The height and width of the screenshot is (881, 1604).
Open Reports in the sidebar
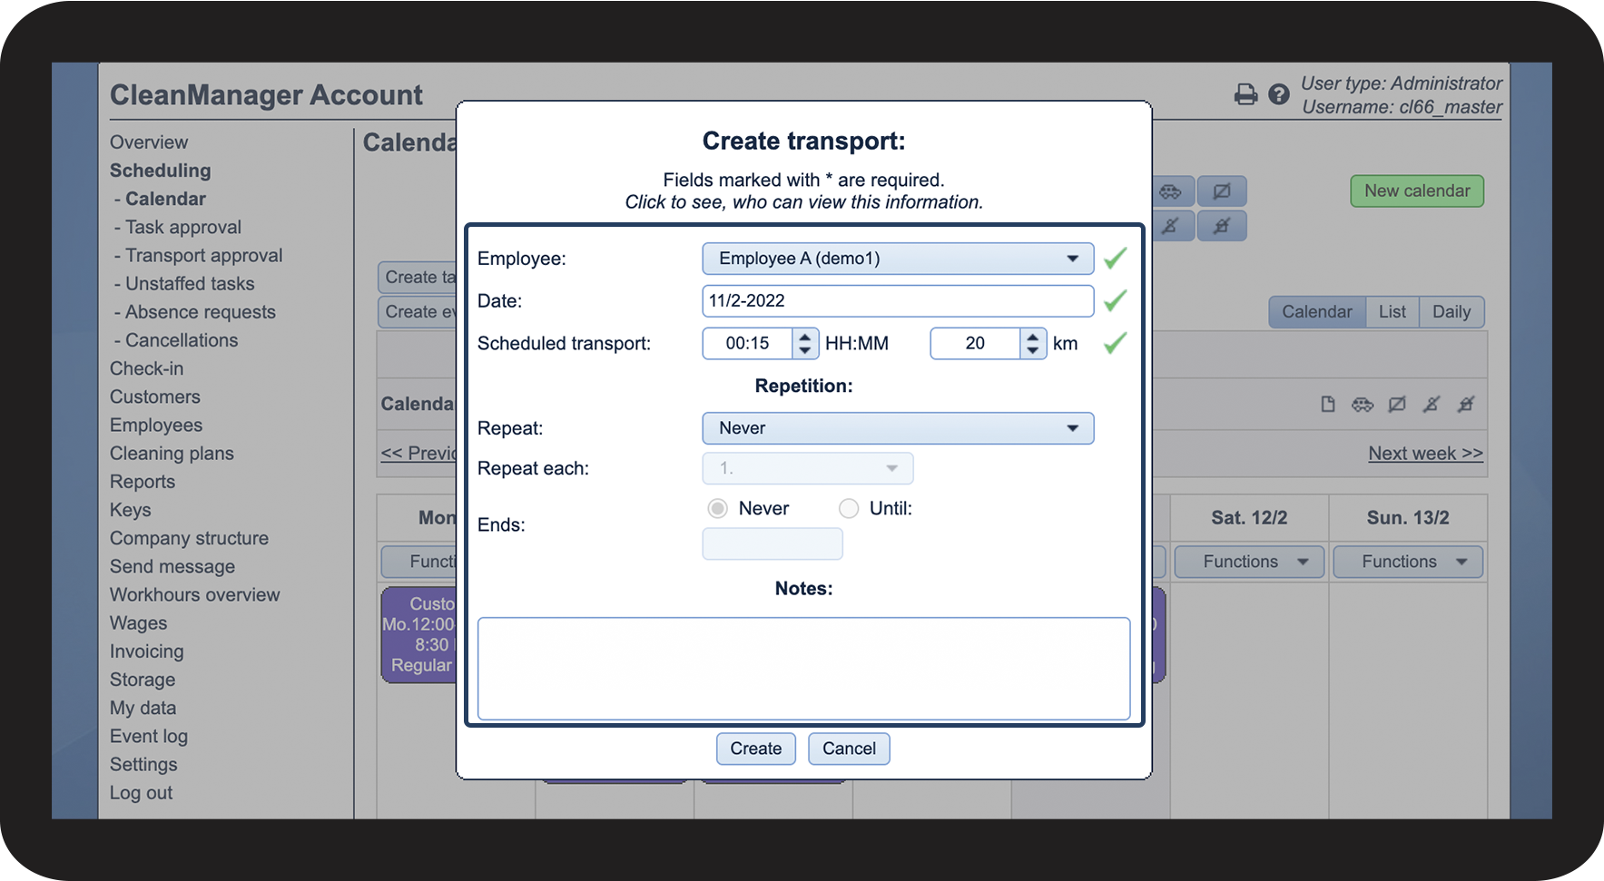click(x=143, y=482)
